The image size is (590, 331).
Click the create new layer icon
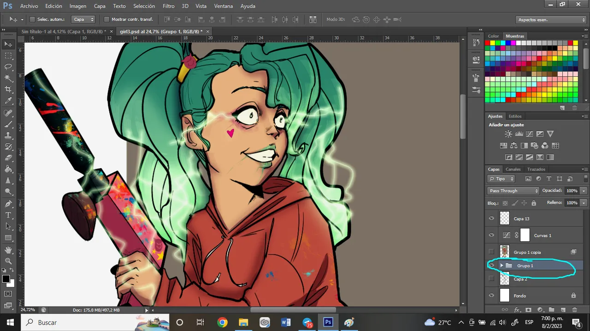563,310
